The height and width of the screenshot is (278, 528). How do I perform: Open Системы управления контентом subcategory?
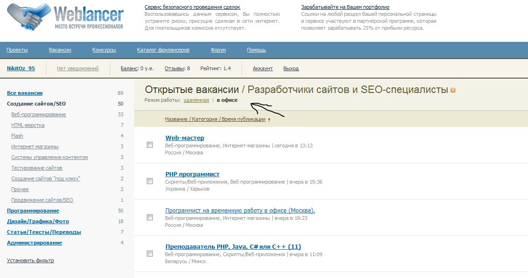click(x=49, y=157)
